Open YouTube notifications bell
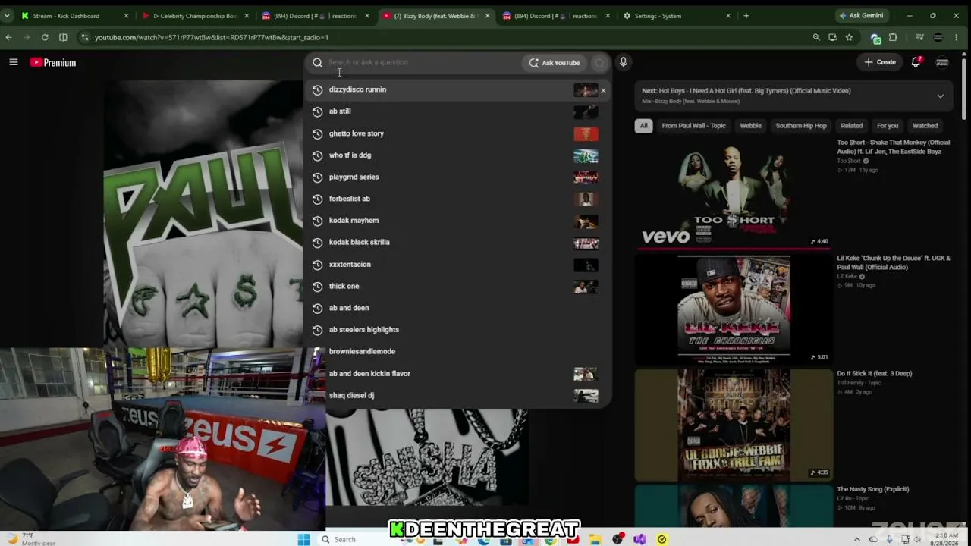 point(916,62)
